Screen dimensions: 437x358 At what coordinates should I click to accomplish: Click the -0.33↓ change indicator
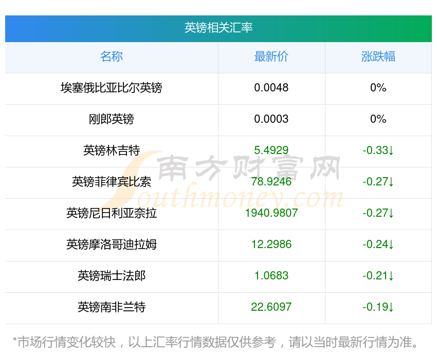pyautogui.click(x=378, y=150)
